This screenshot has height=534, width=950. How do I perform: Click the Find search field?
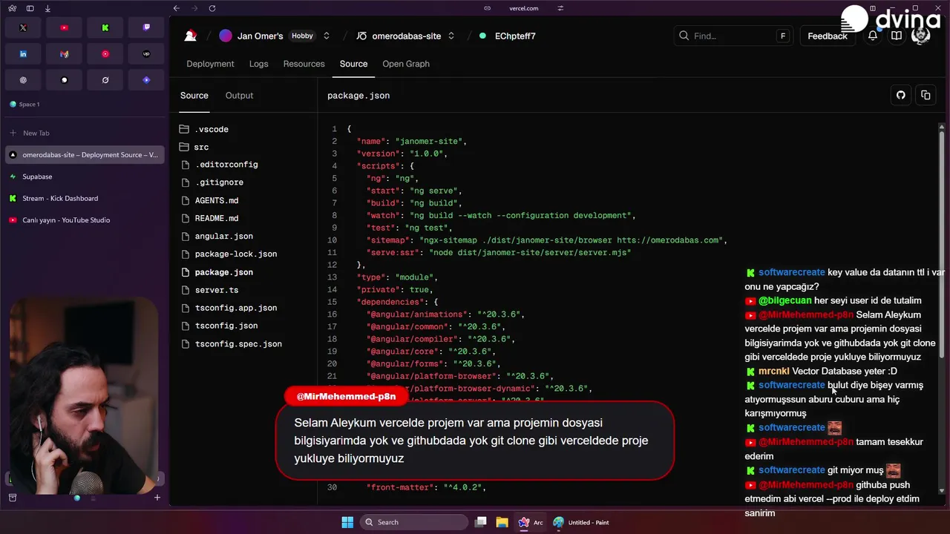tap(733, 36)
